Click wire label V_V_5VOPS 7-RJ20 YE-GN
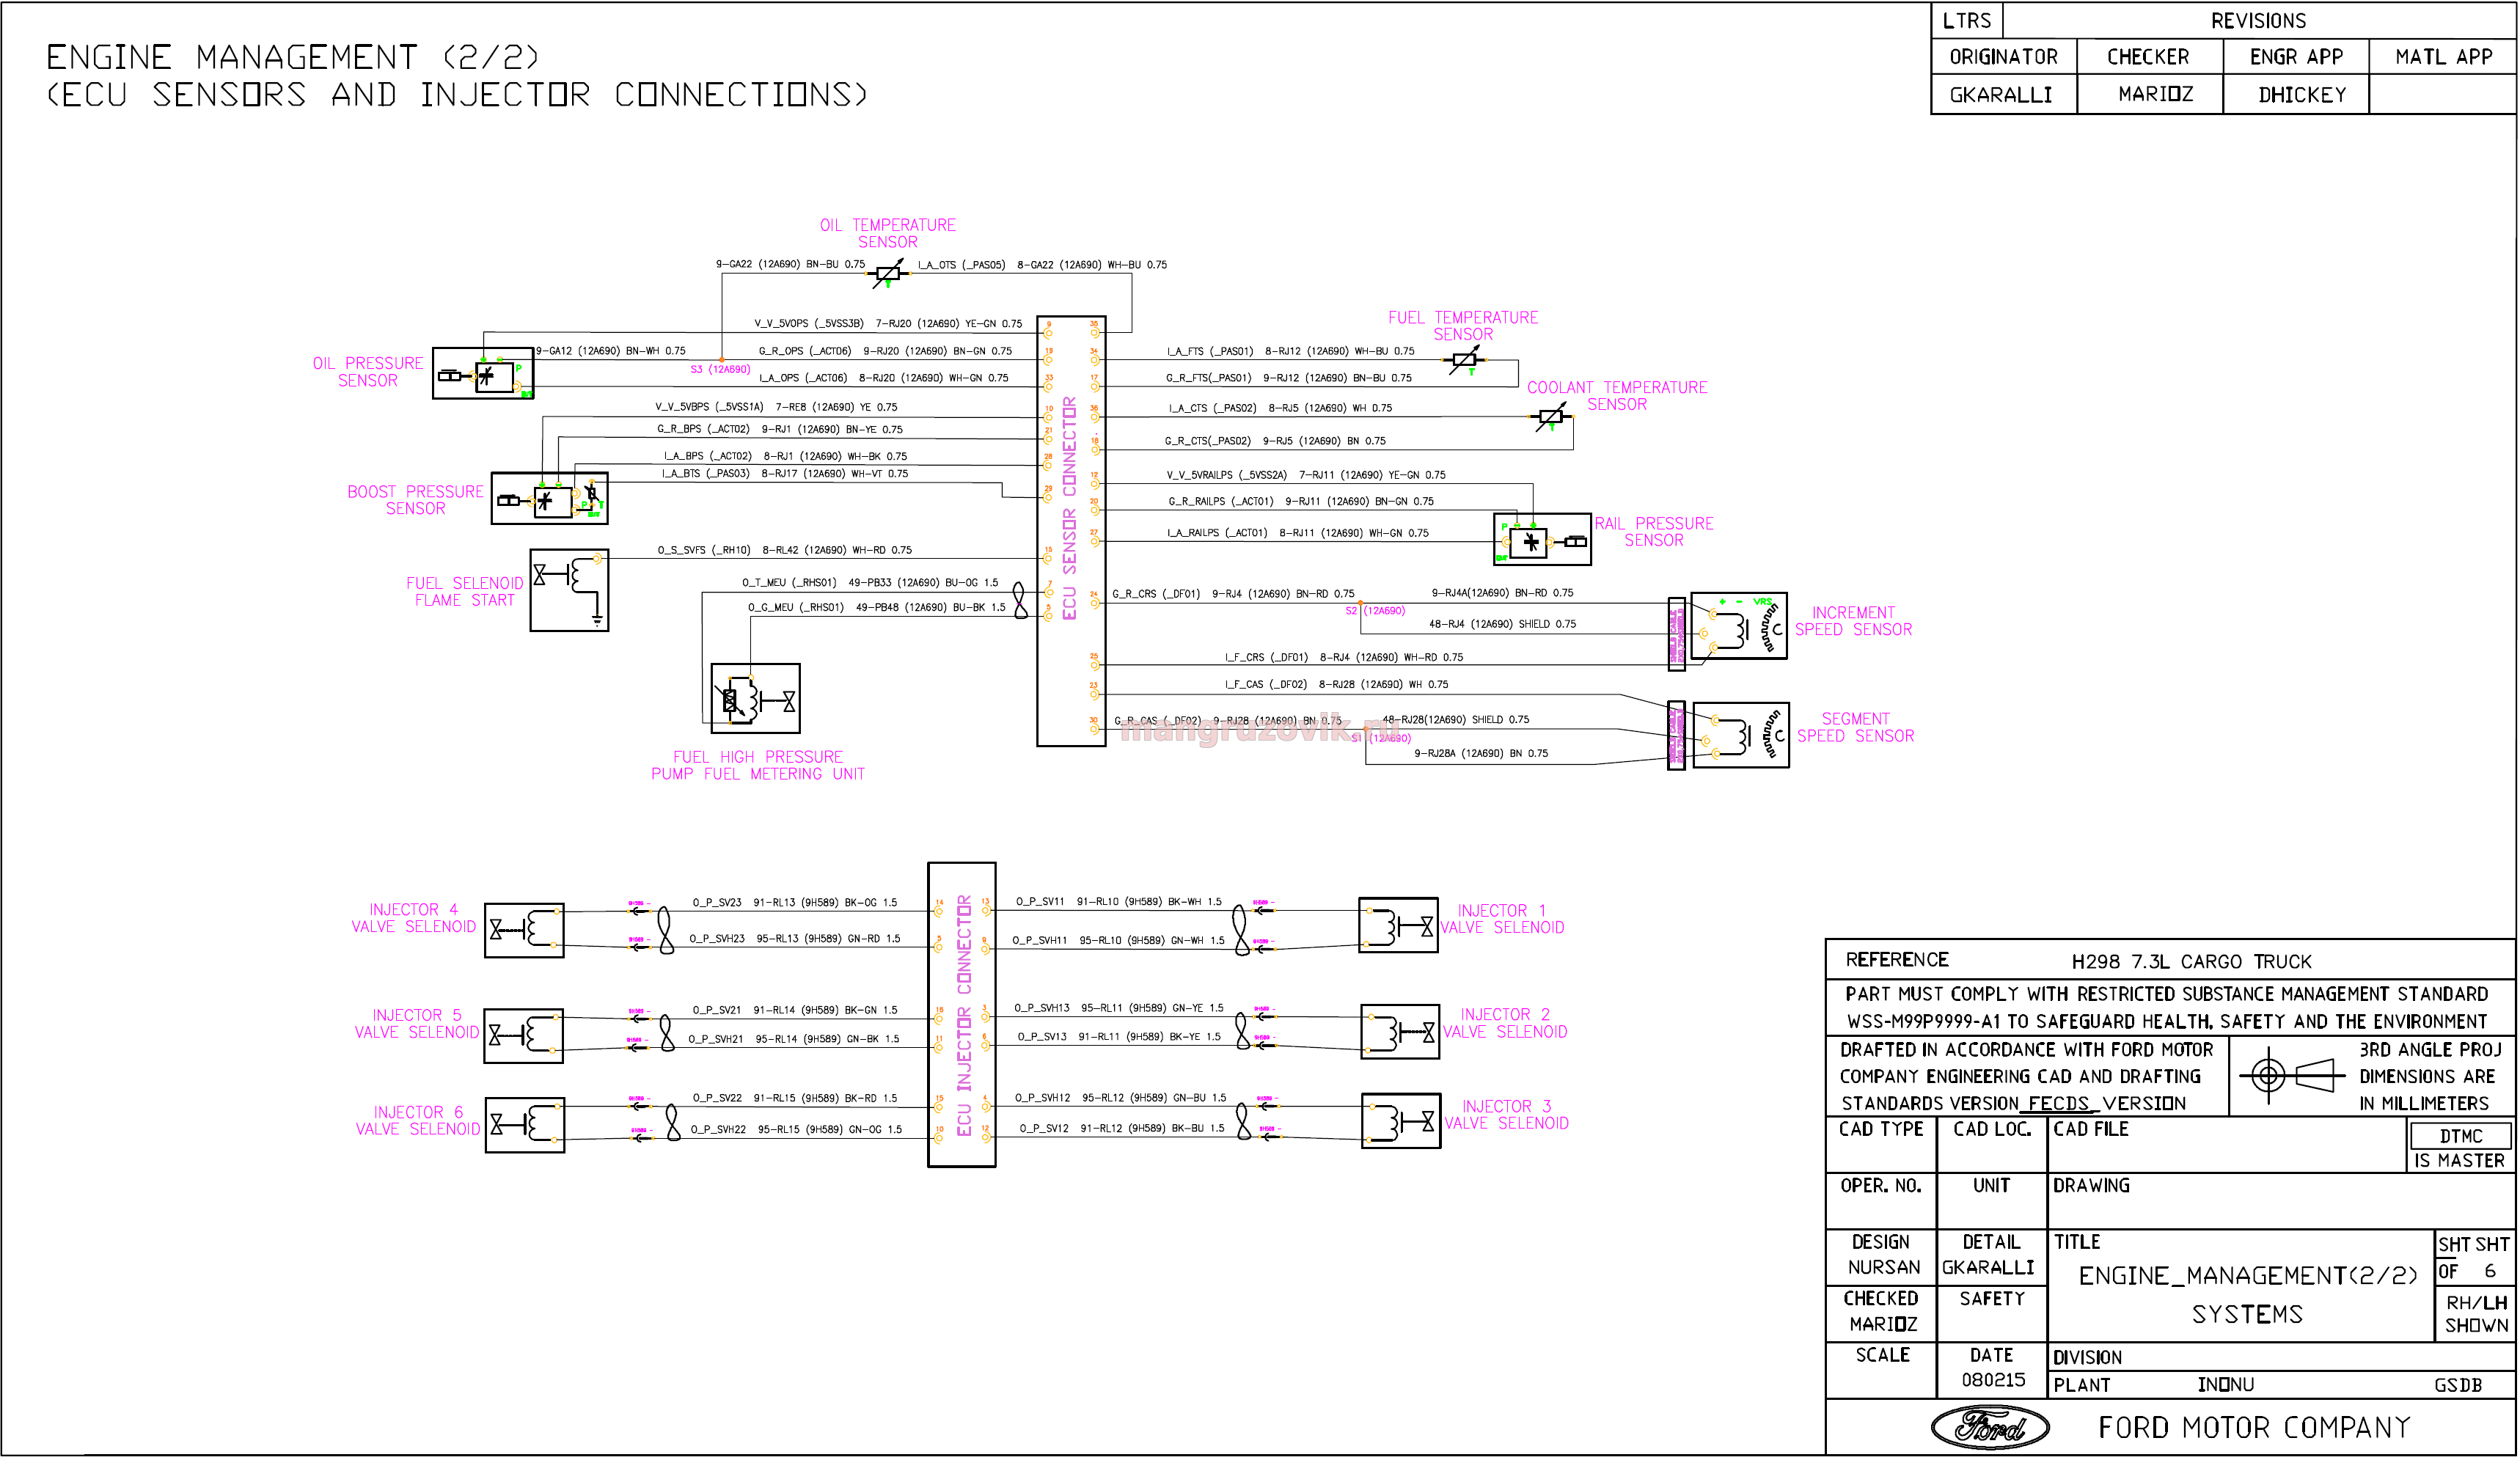 tap(889, 324)
